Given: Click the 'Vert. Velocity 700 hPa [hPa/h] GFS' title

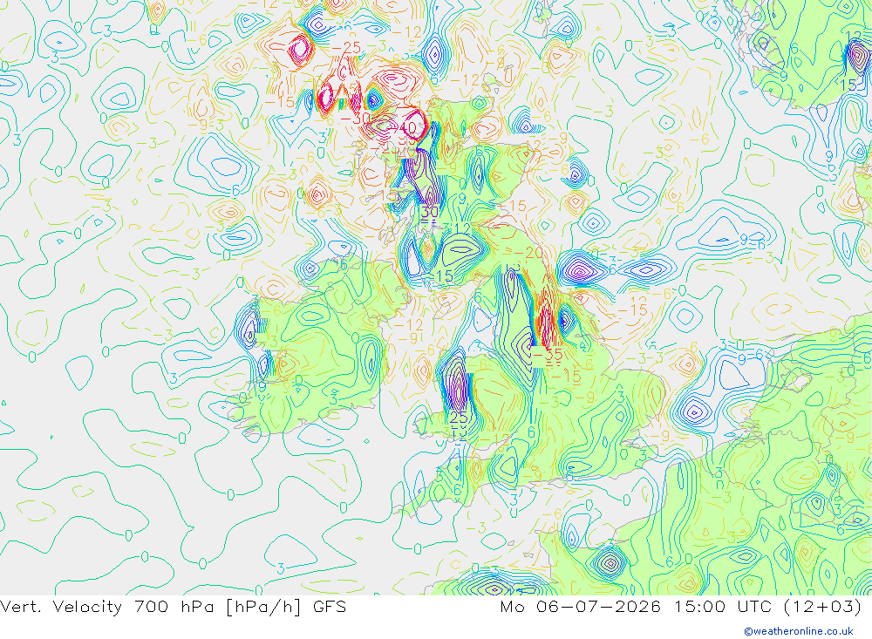Looking at the screenshot, I should (173, 607).
